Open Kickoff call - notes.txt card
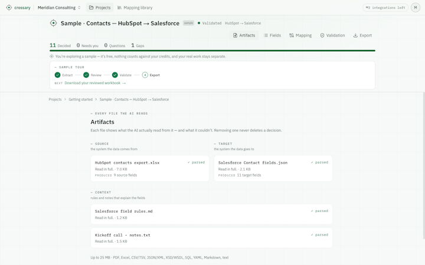This screenshot has width=425, height=265. click(x=211, y=238)
